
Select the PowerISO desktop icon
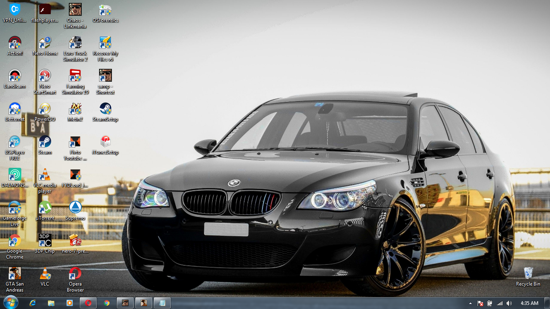click(x=45, y=112)
